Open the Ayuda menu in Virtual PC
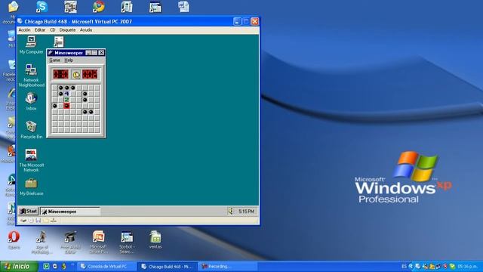 [x=86, y=30]
